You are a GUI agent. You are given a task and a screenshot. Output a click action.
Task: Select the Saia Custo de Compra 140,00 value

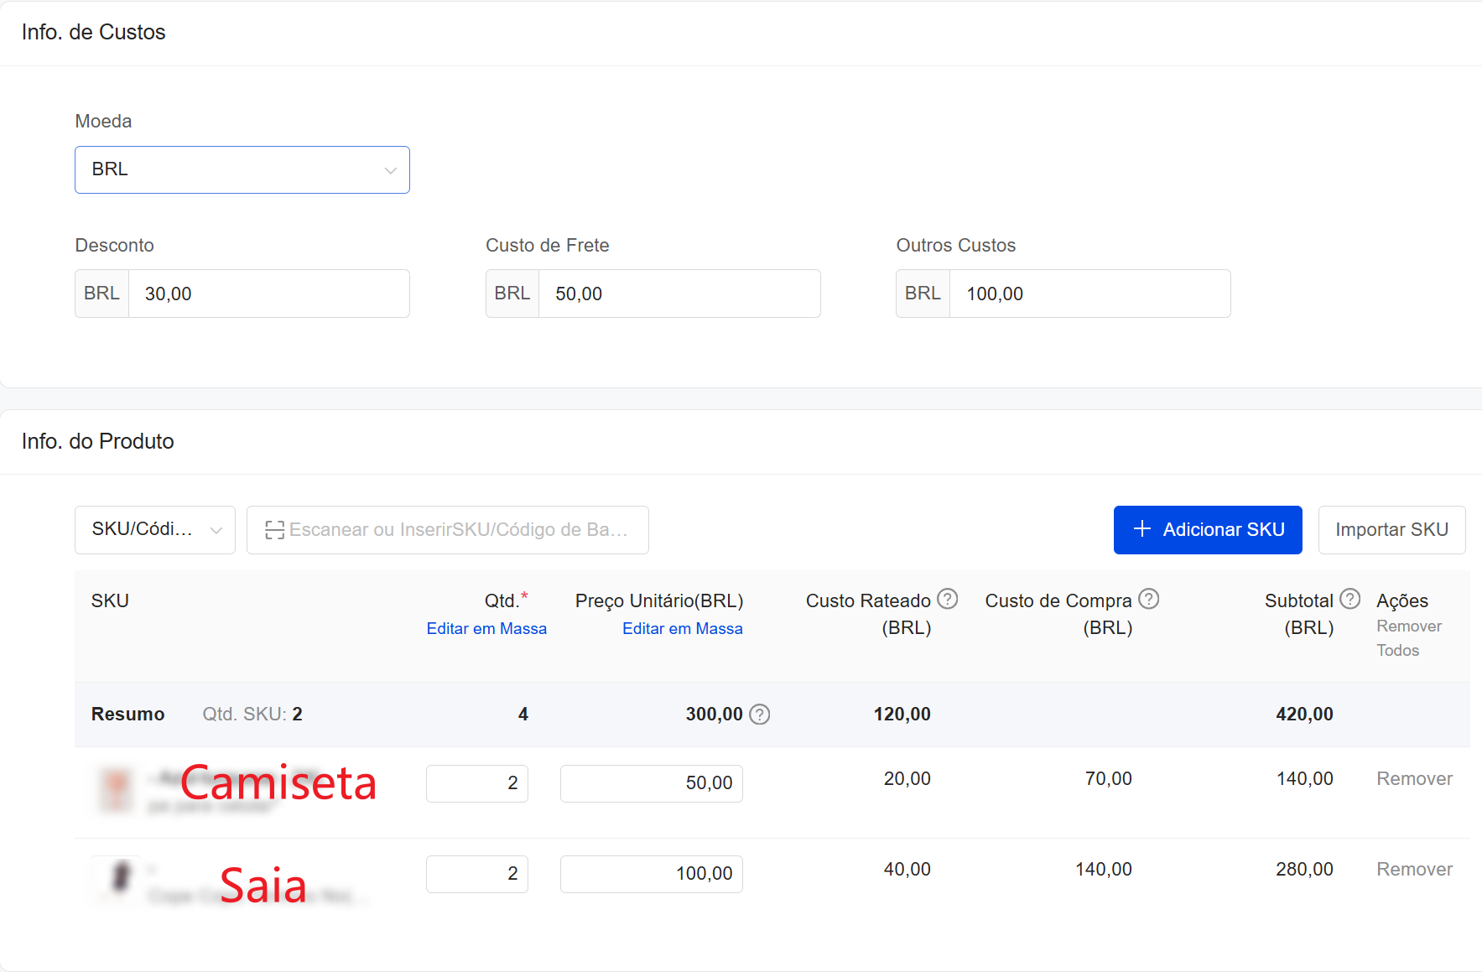pyautogui.click(x=1104, y=870)
